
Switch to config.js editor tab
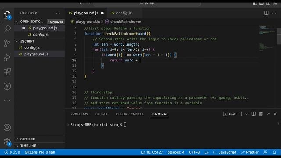pos(124,13)
